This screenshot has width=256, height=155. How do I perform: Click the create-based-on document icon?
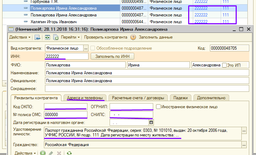(x=56, y=37)
